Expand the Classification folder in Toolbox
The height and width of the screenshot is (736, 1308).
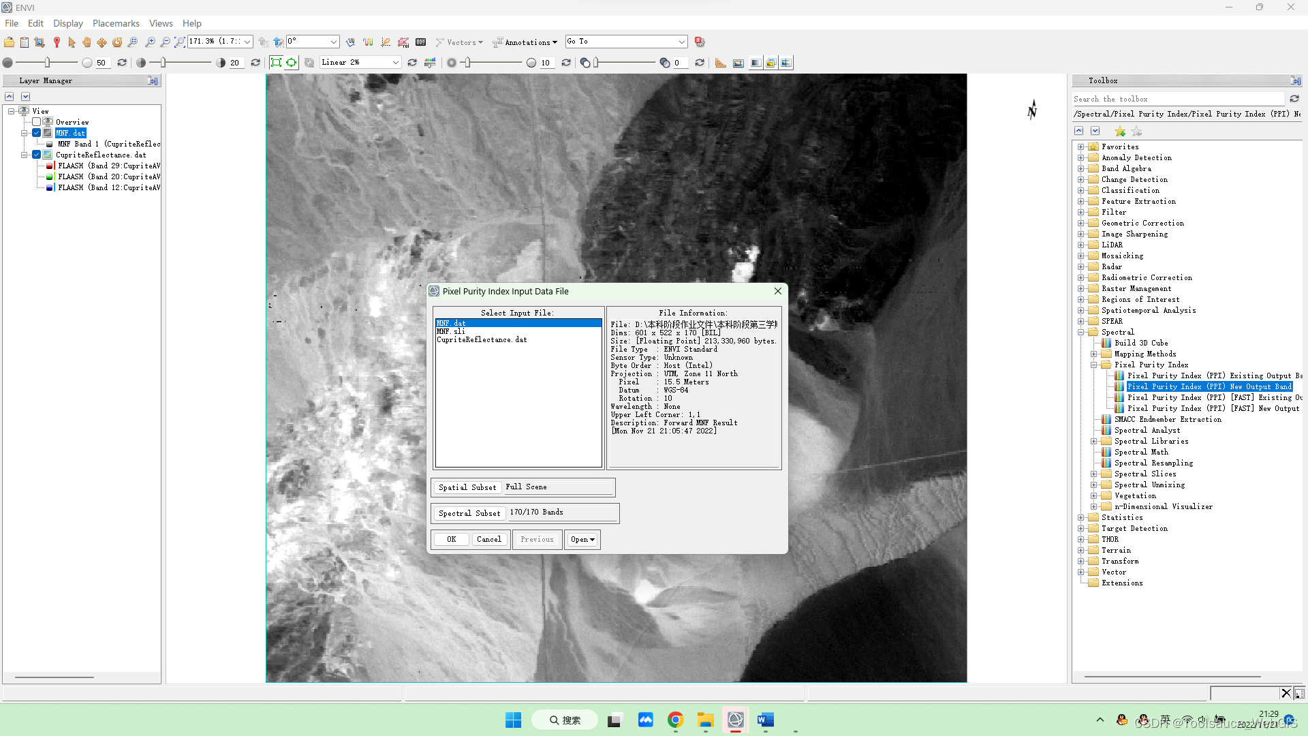click(x=1080, y=190)
